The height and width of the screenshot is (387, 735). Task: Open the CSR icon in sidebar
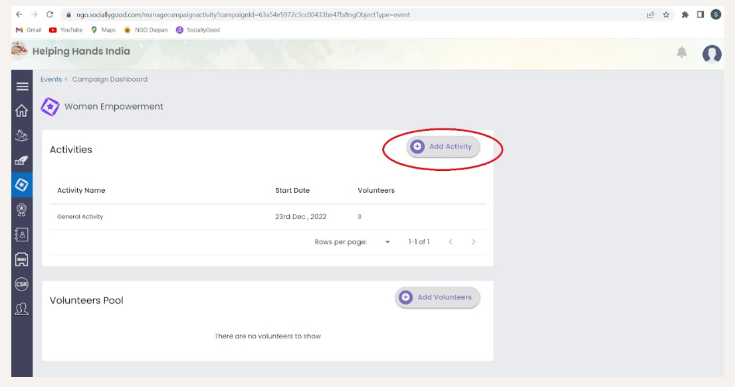click(21, 285)
